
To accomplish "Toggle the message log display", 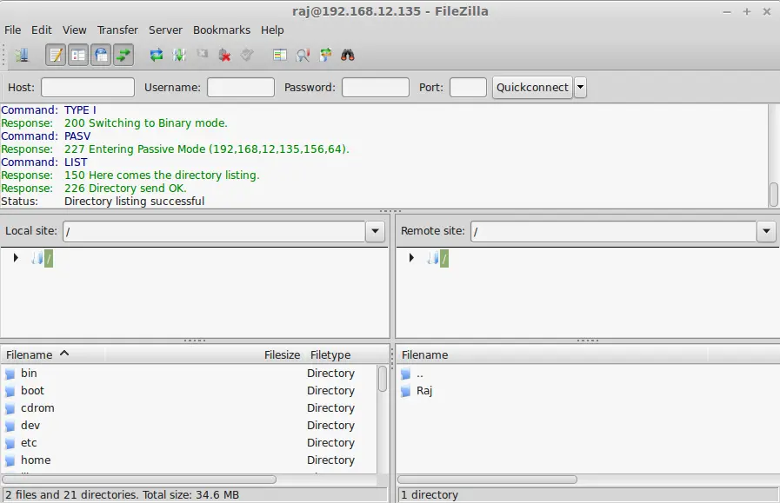I will 56,55.
